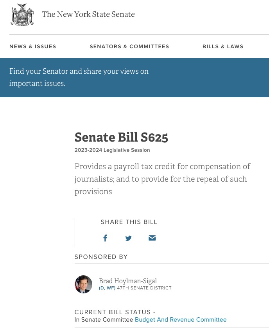
Task: Share this bill on Twitter
Action: (x=128, y=238)
